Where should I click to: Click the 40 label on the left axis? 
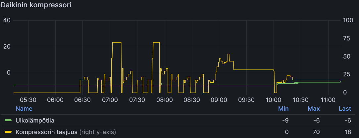click(x=7, y=20)
